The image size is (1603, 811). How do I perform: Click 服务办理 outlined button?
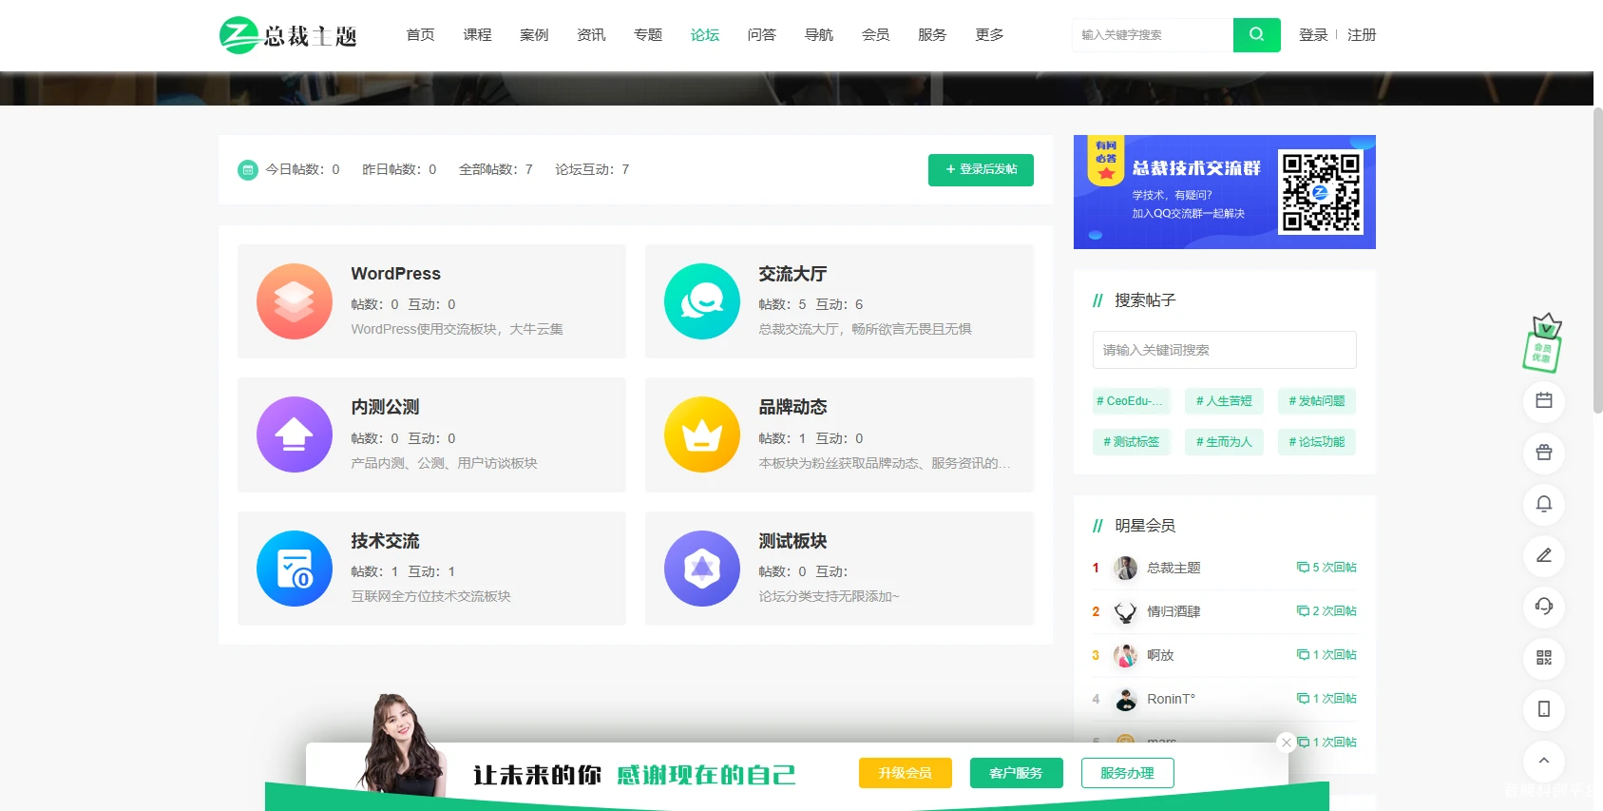[1128, 773]
